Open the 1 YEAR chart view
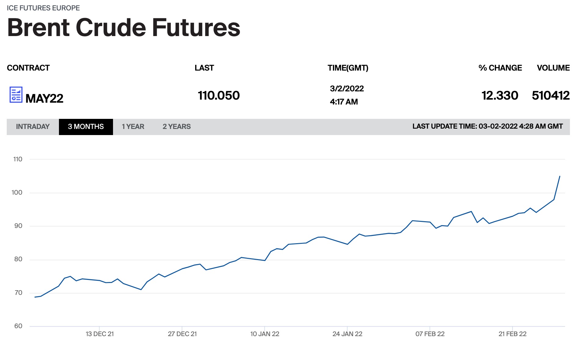The image size is (573, 341). 133,127
